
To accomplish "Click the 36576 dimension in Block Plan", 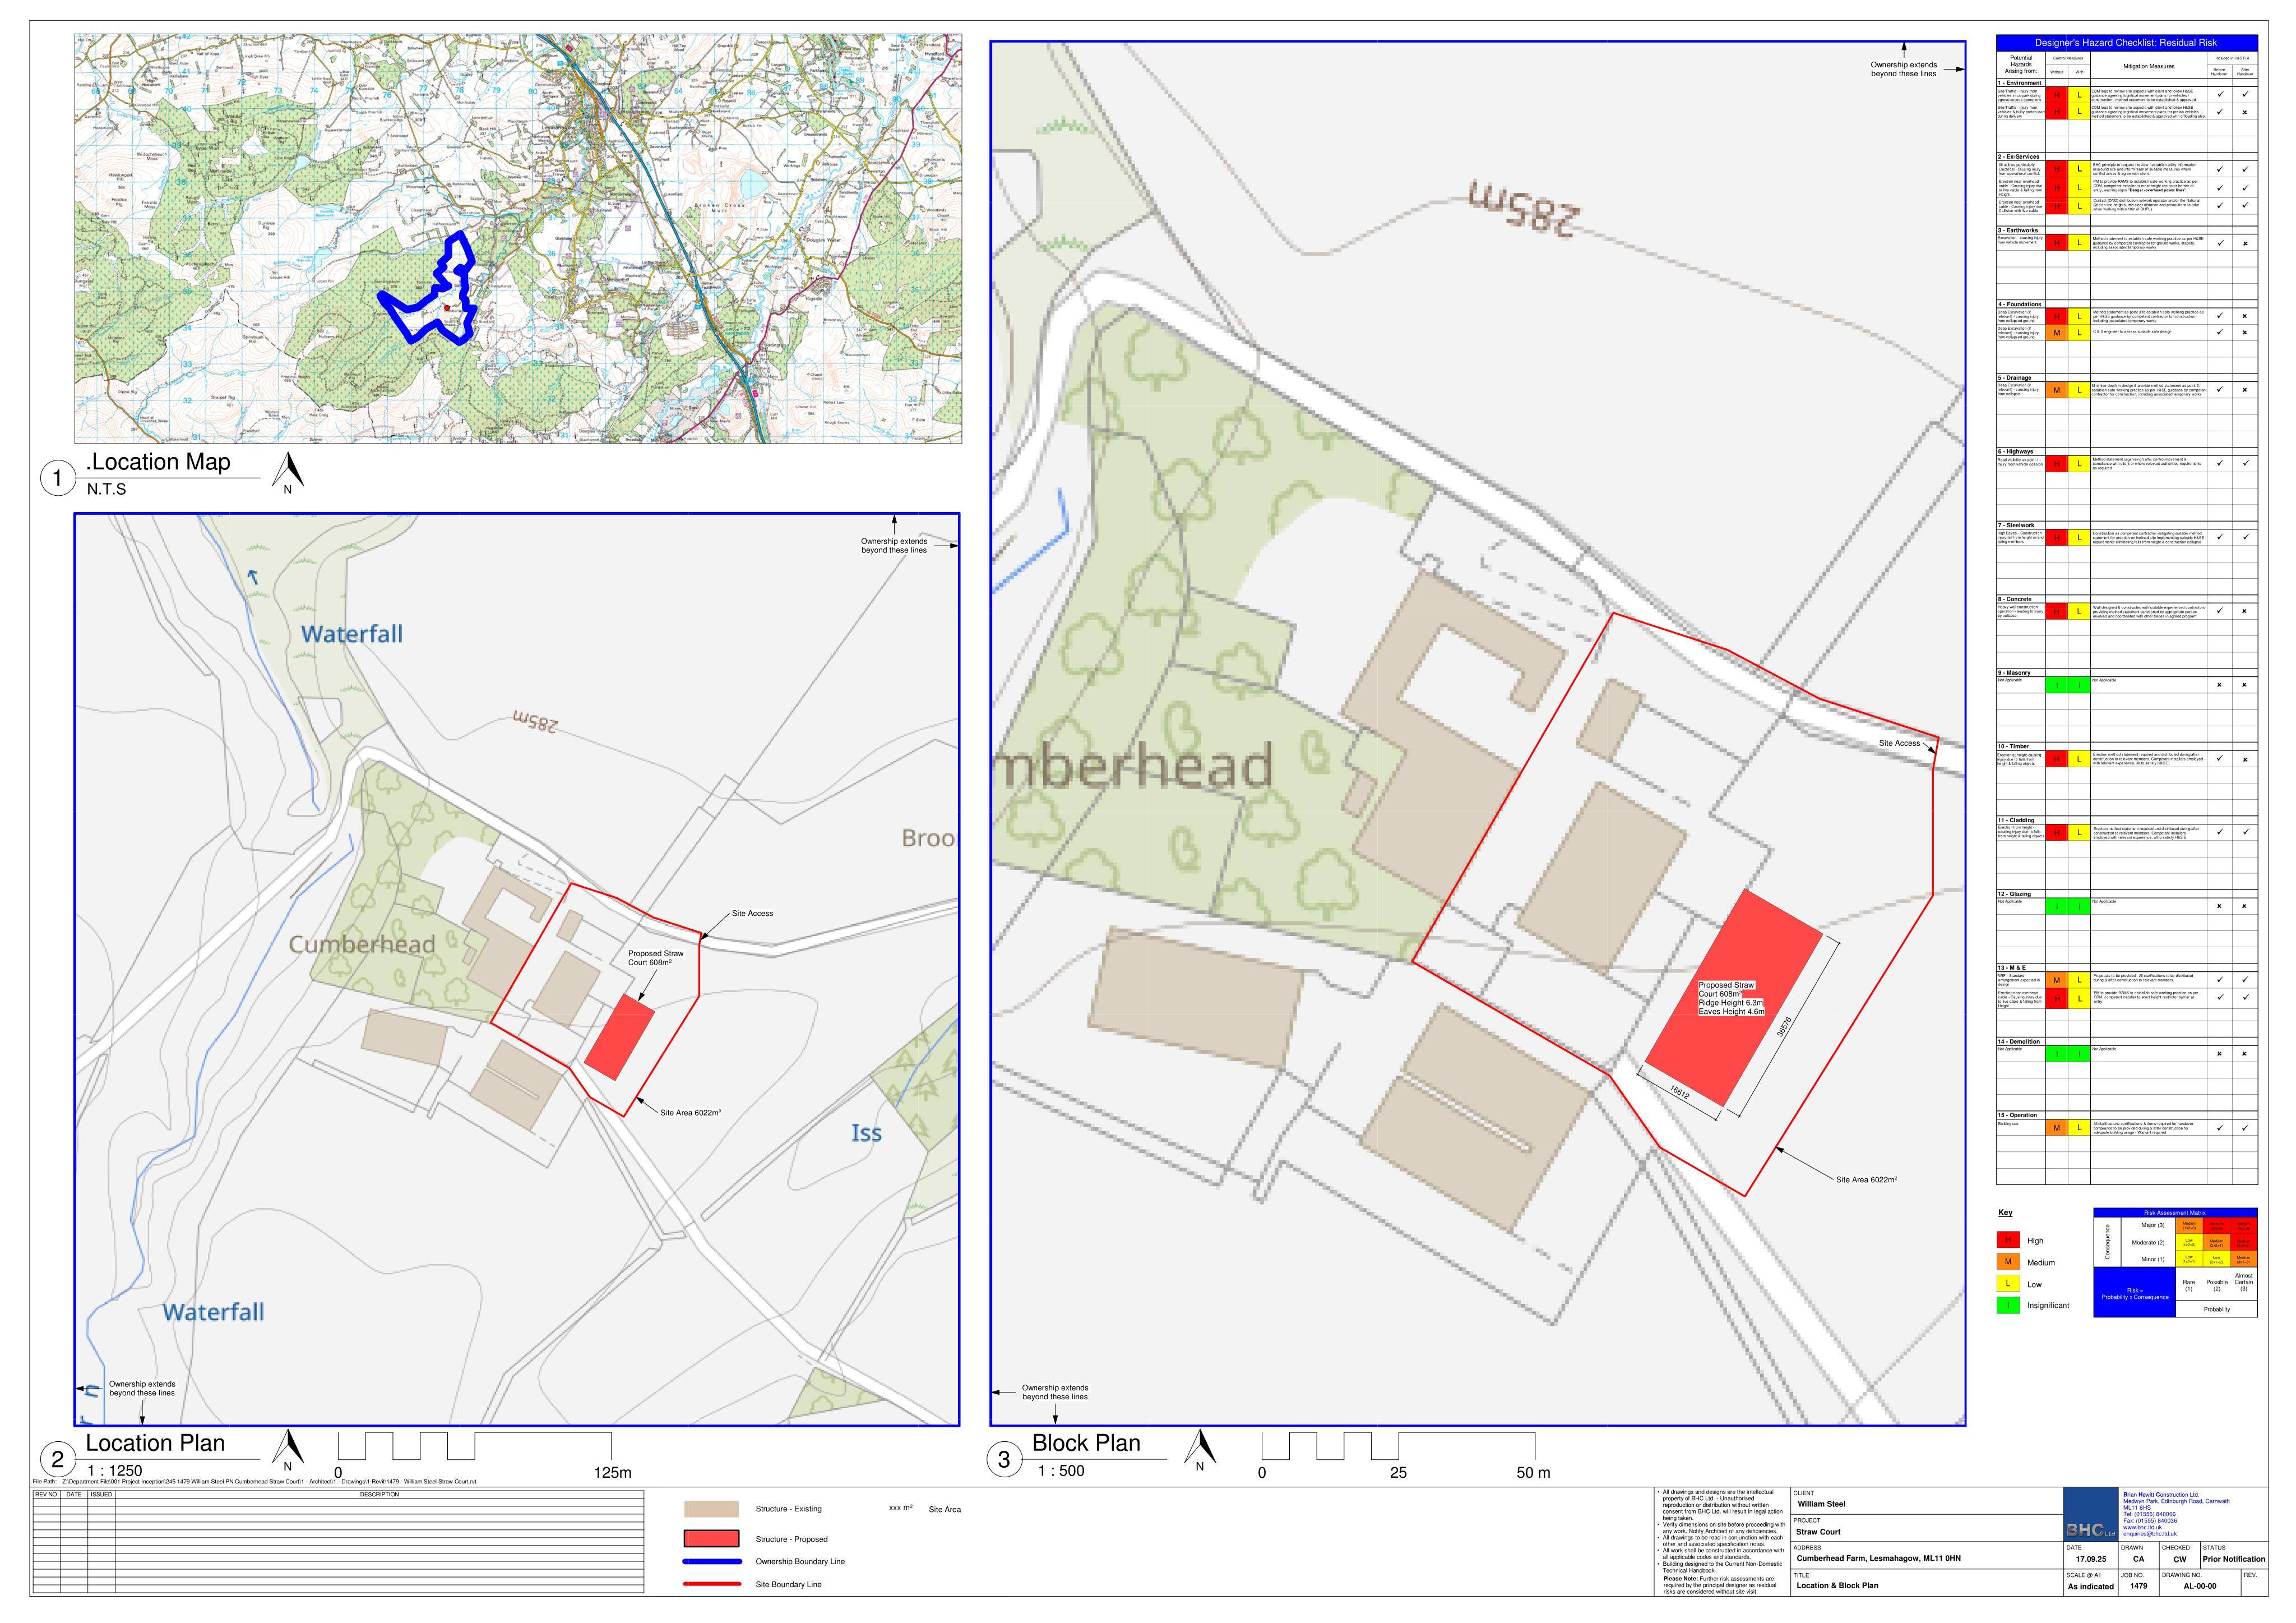I will (1785, 1027).
